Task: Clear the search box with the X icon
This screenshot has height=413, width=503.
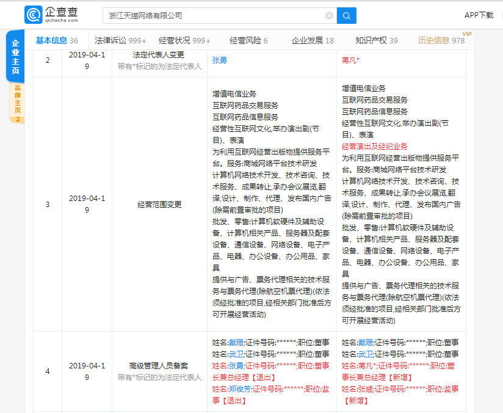Action: pos(329,15)
